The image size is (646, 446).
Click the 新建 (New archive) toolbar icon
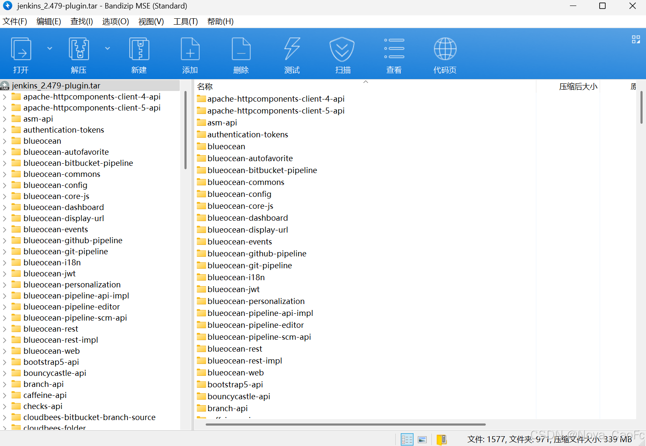(139, 49)
